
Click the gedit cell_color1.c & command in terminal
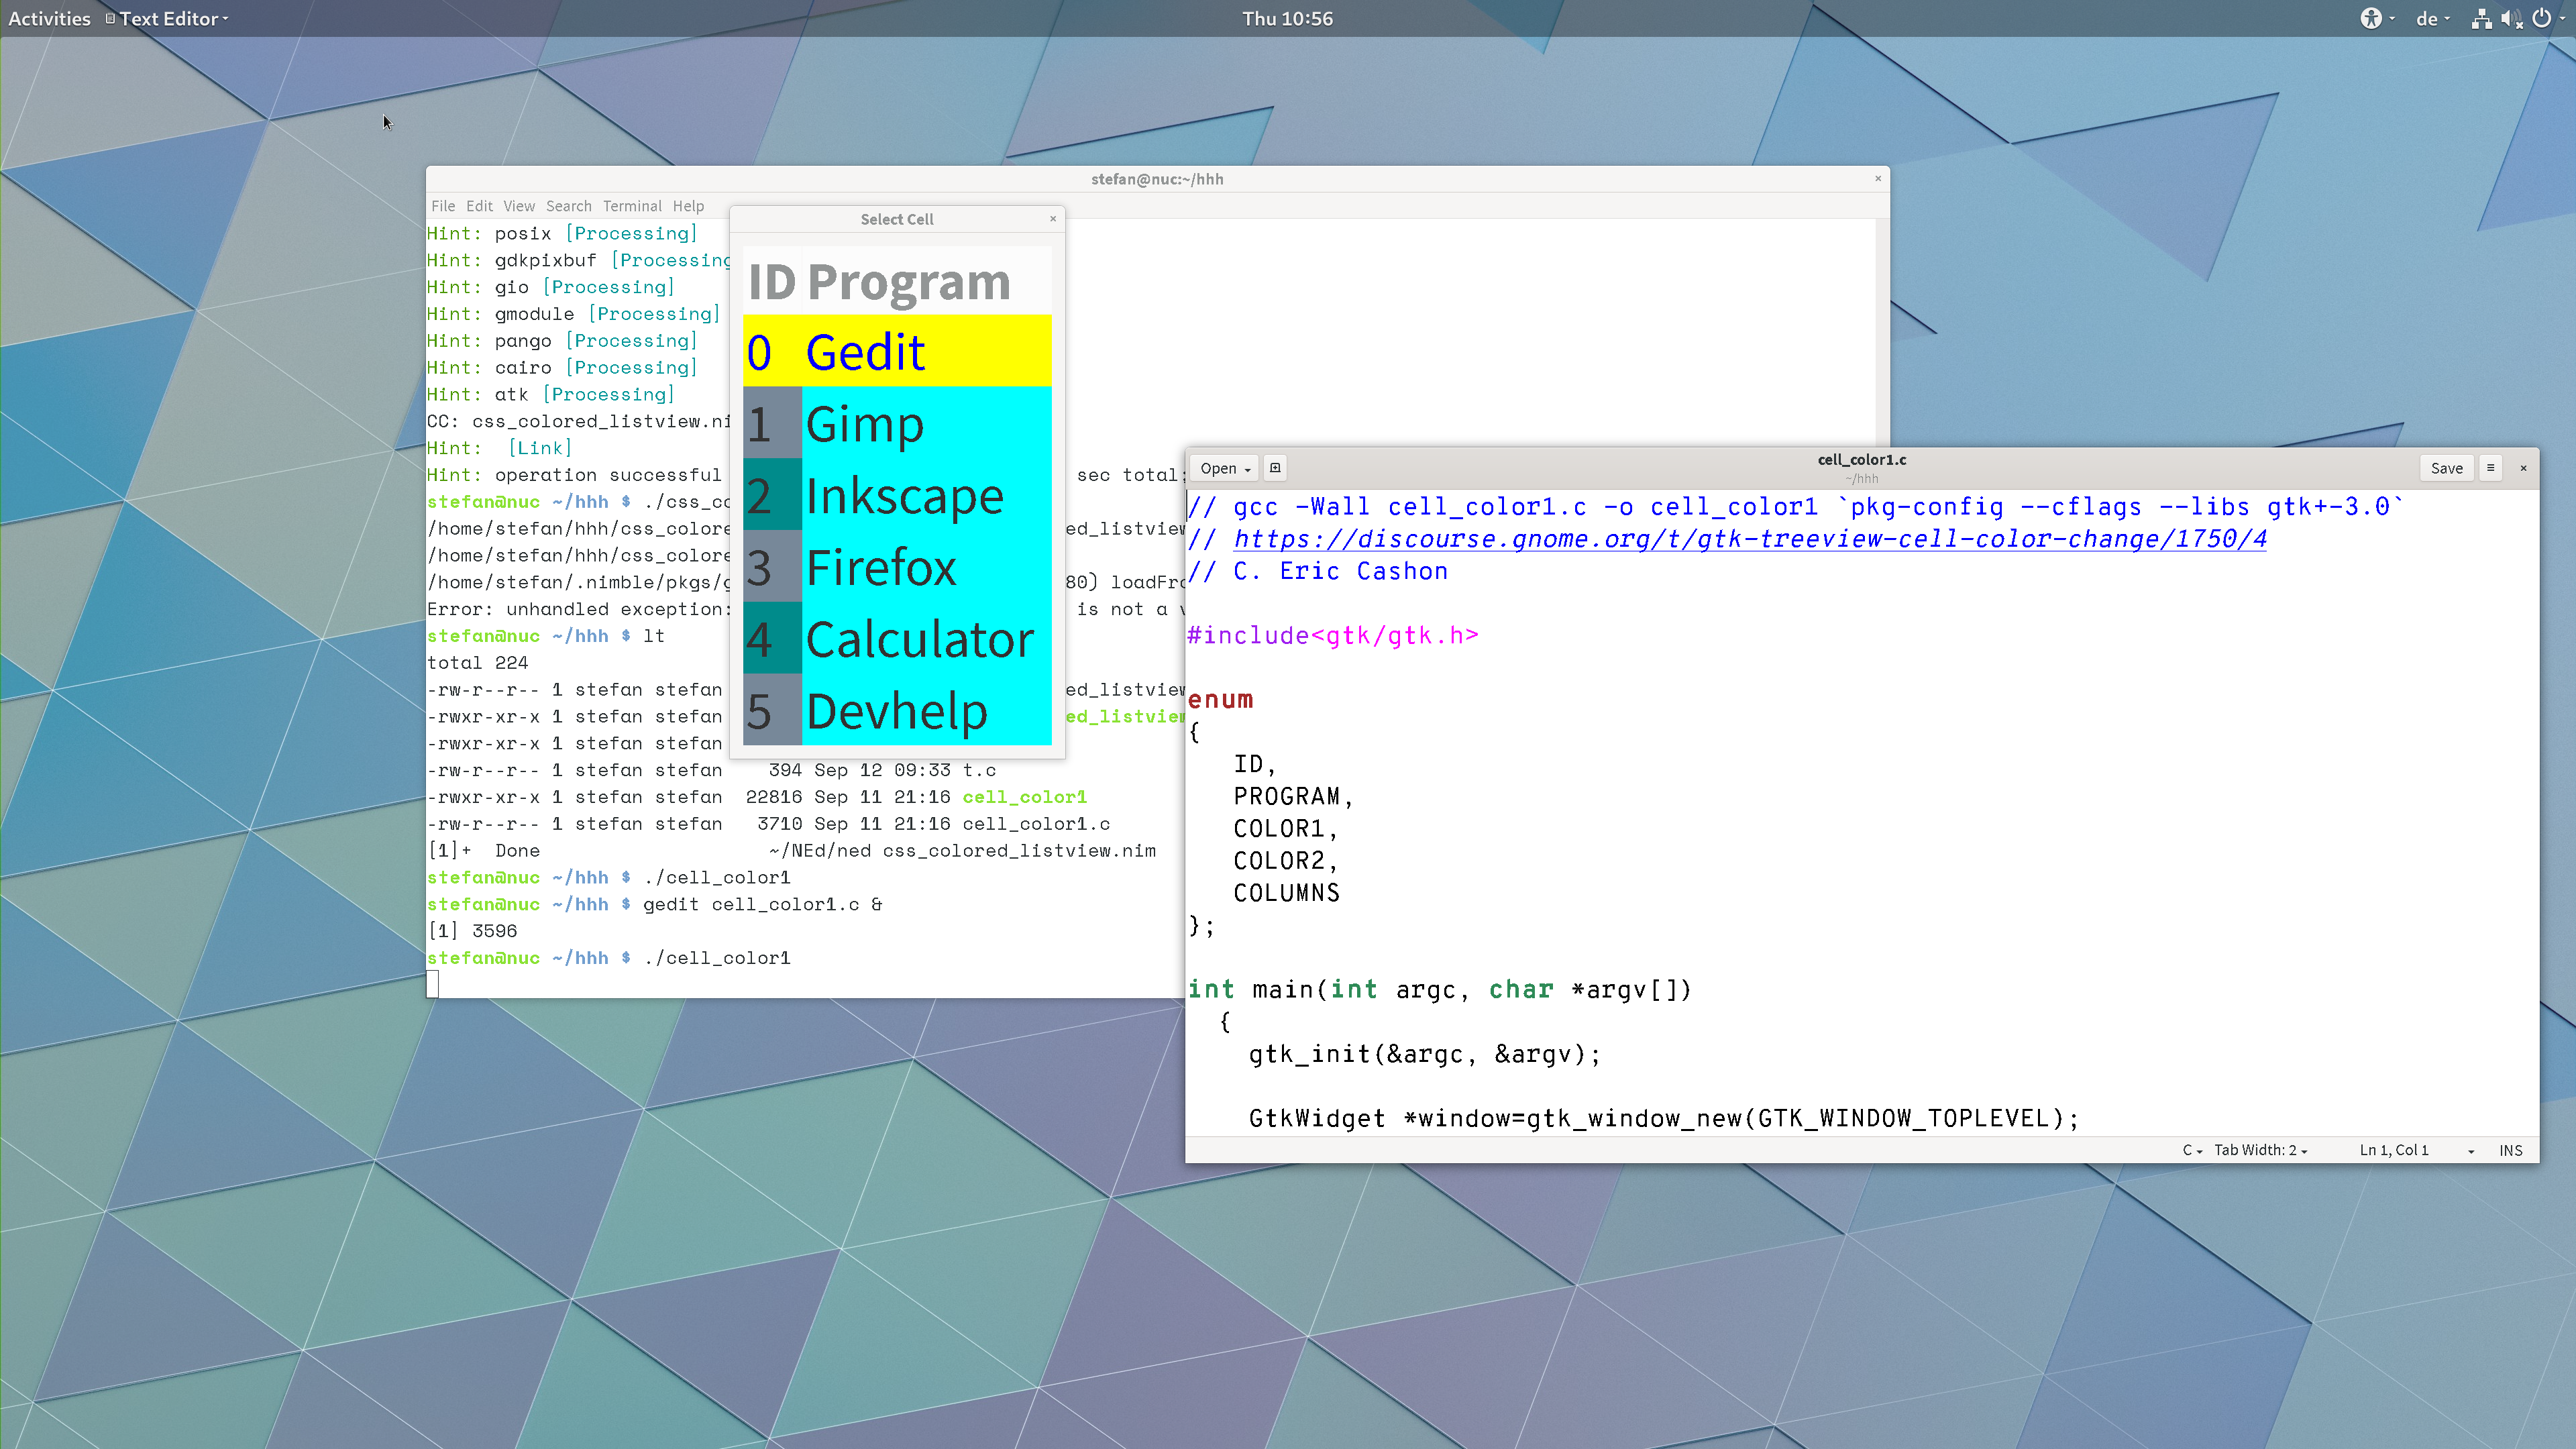pyautogui.click(x=762, y=904)
